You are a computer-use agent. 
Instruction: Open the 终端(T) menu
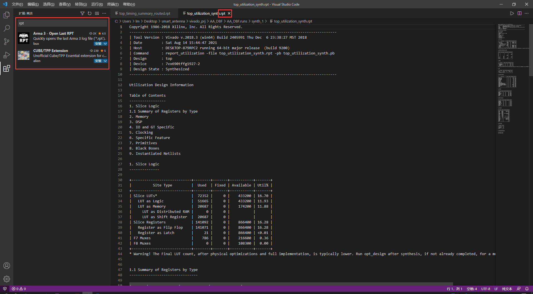pyautogui.click(x=113, y=4)
